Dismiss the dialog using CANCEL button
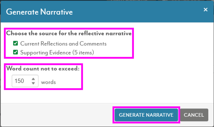The width and height of the screenshot is (214, 127). click(194, 115)
